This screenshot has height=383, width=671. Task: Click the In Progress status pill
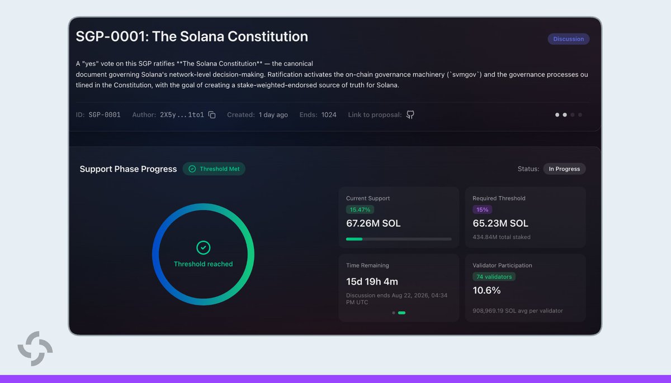click(x=564, y=169)
